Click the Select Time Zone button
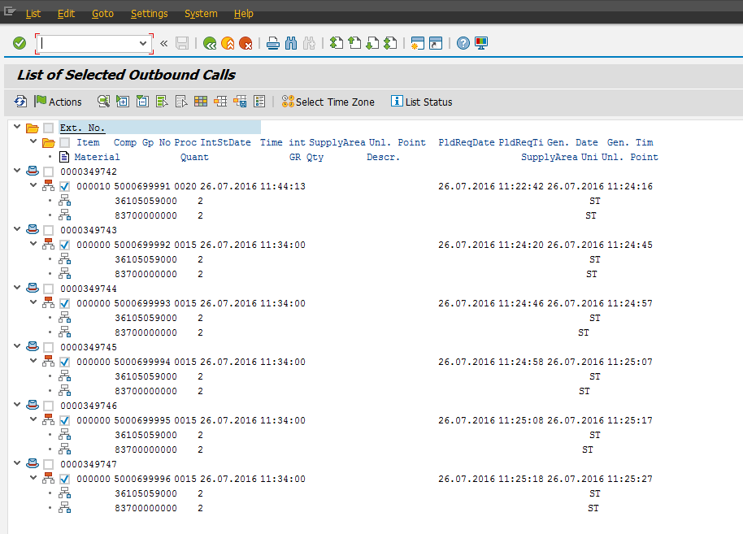This screenshot has width=743, height=534. pyautogui.click(x=328, y=102)
